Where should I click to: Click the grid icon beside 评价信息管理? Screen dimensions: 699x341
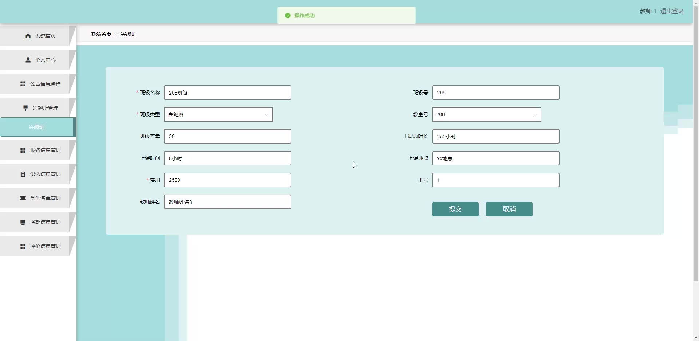pyautogui.click(x=23, y=246)
